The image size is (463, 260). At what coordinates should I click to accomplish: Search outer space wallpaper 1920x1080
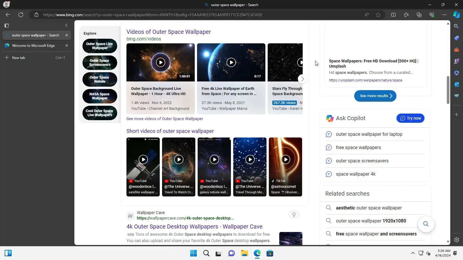(x=375, y=221)
